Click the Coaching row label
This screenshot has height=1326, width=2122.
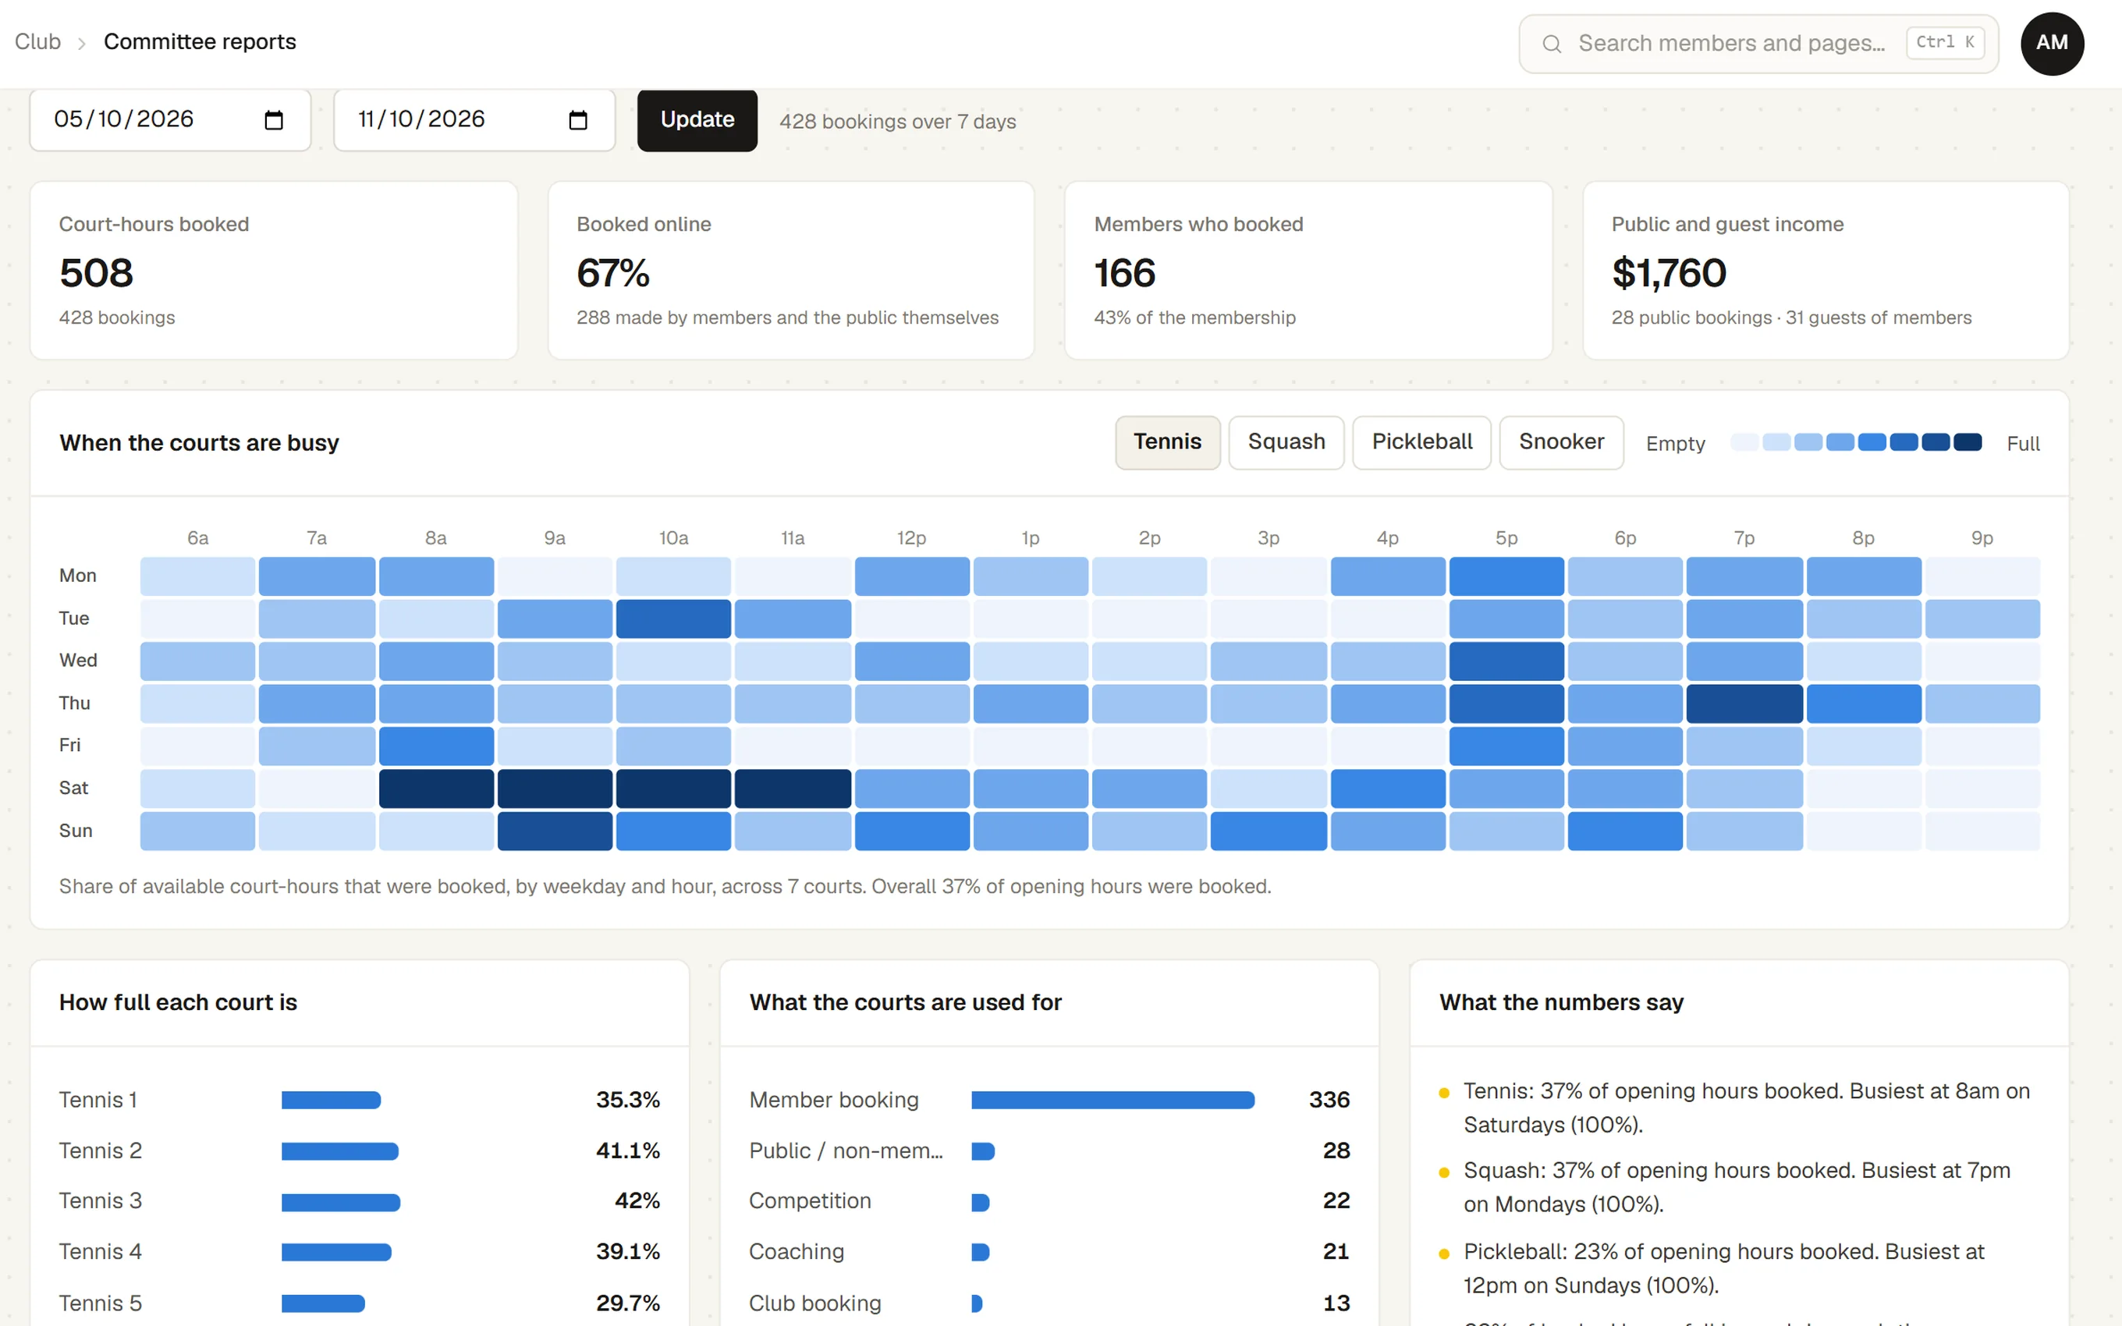pyautogui.click(x=797, y=1251)
